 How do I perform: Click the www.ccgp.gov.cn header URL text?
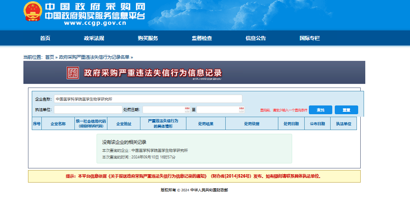point(95,23)
